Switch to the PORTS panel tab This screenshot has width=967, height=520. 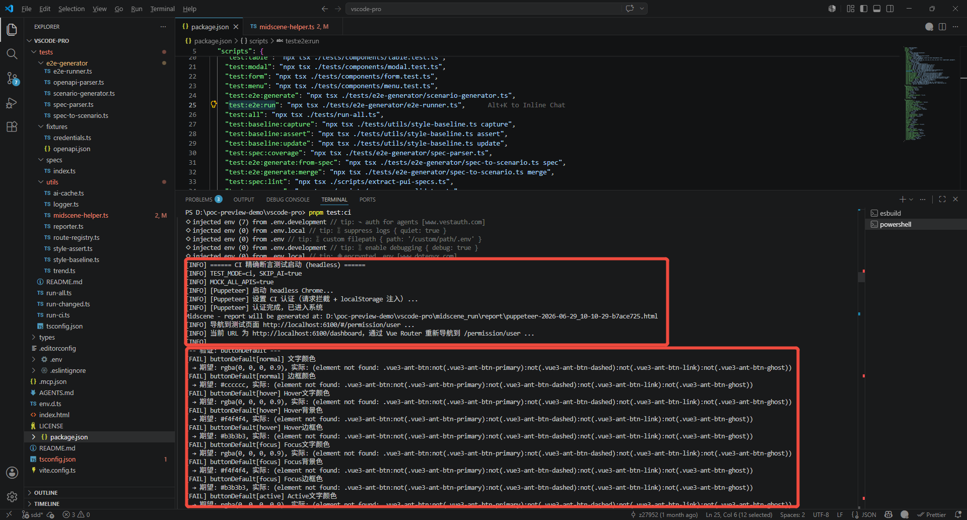(368, 200)
